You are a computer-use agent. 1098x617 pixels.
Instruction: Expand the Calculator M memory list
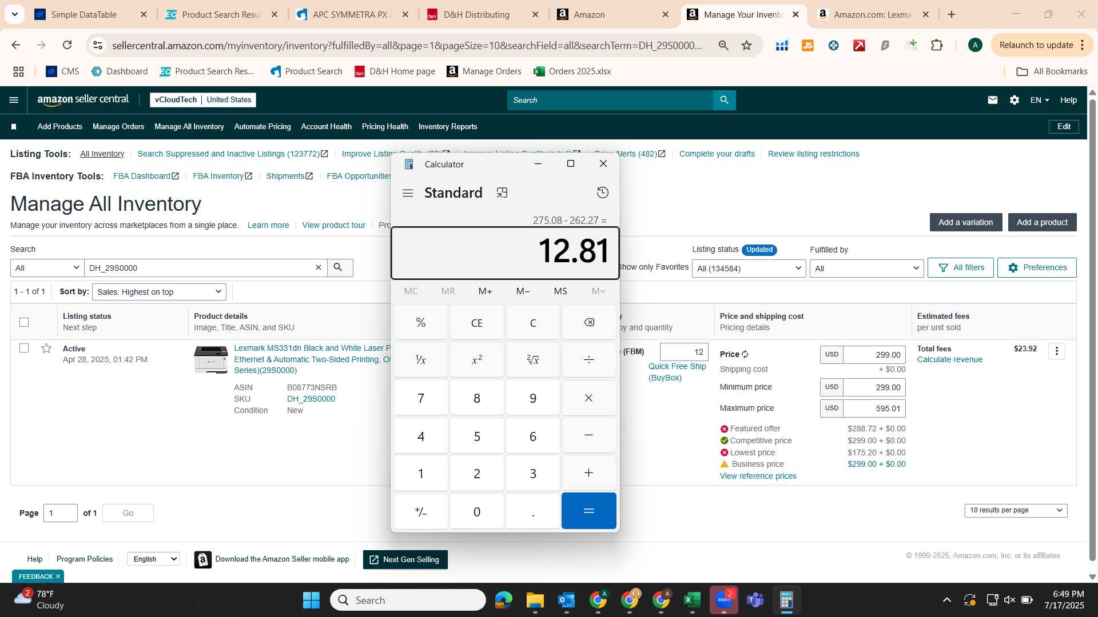tap(598, 291)
